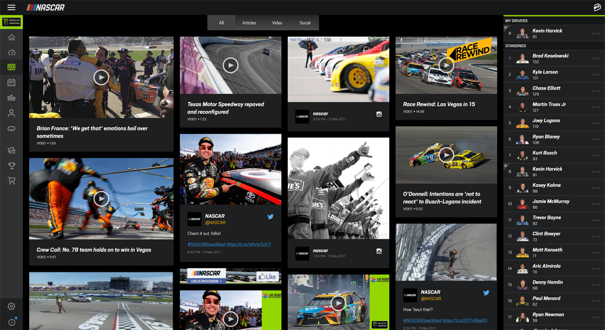
Task: Open the schedule calendar icon
Action: point(11,82)
